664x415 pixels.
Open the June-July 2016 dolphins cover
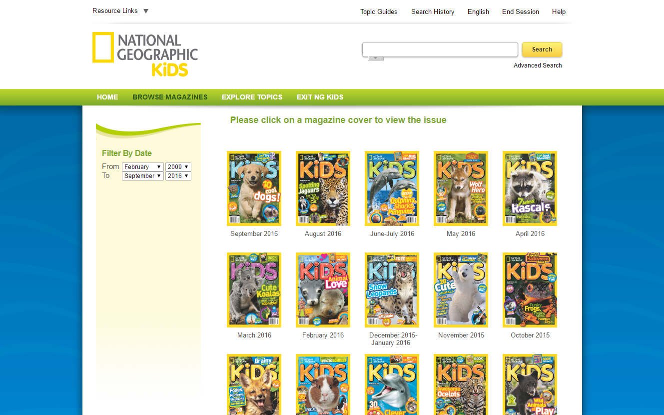tap(392, 188)
